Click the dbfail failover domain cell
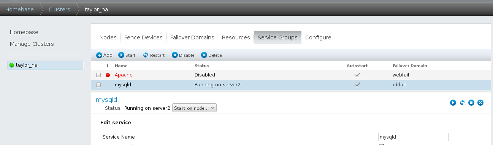493x145 pixels. tap(399, 85)
